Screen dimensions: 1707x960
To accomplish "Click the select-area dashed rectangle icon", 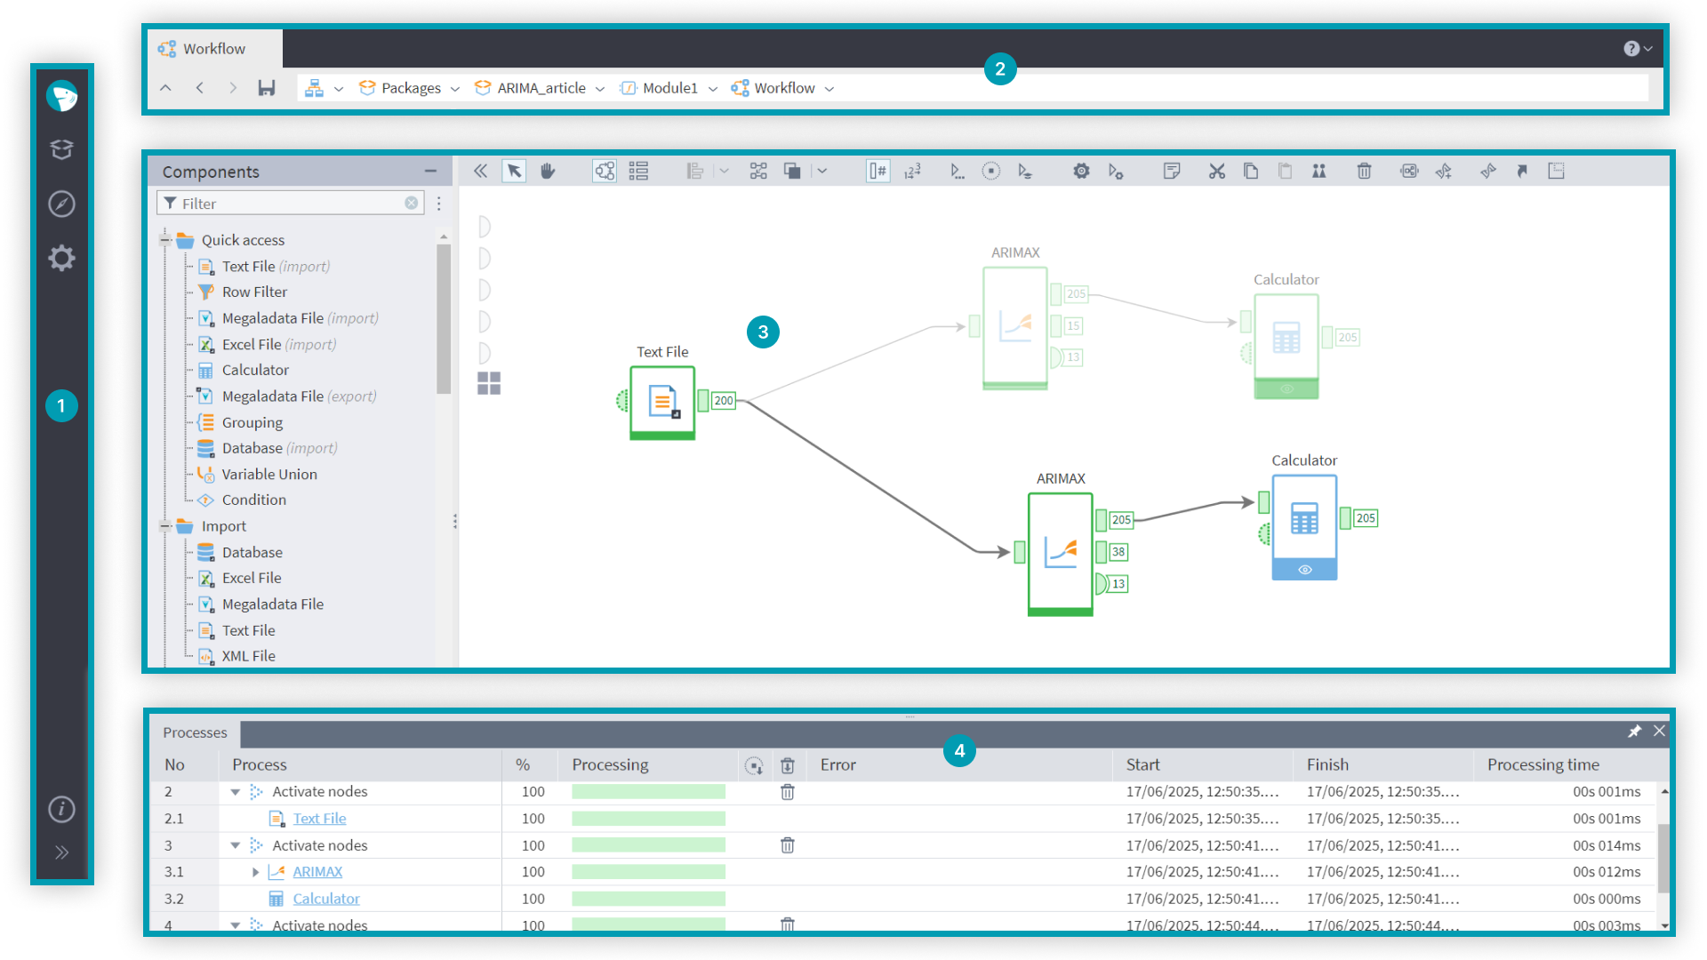I will click(1556, 171).
